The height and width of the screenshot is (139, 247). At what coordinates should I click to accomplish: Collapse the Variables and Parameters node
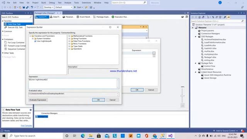30,36
